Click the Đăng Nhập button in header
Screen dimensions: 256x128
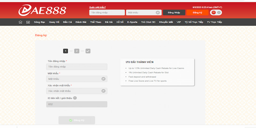click(174, 12)
